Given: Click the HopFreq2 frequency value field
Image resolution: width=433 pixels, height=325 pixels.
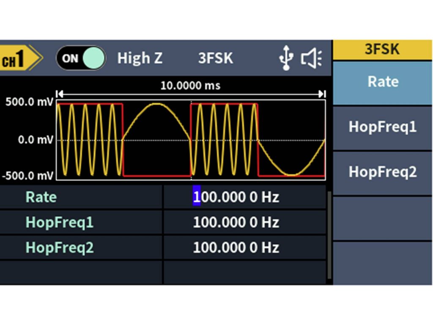Looking at the screenshot, I should (236, 248).
